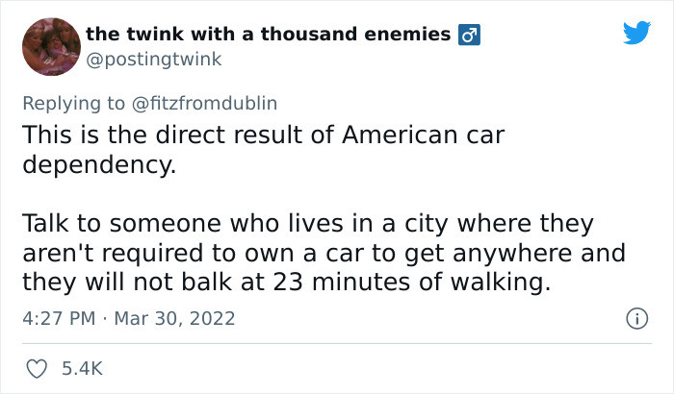This screenshot has height=394, width=674.
Task: Click the Twitter bird logo
Action: click(x=637, y=32)
